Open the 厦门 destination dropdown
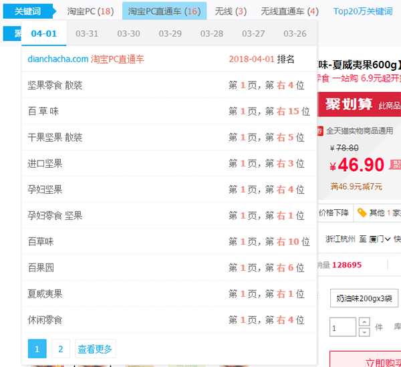 point(380,239)
